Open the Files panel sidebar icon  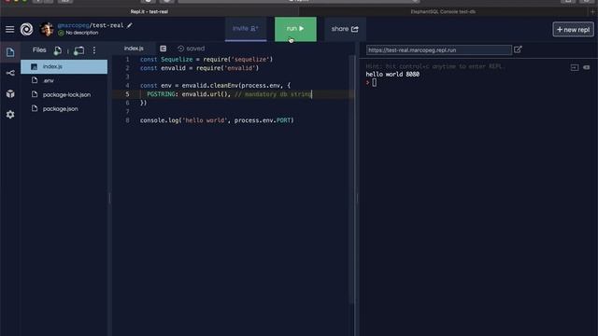10,52
